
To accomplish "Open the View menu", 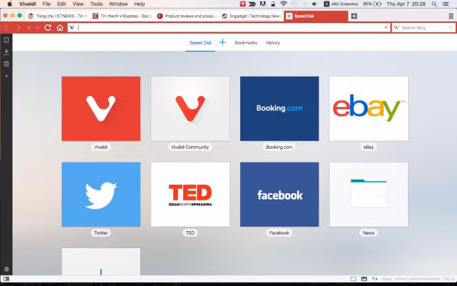I will pos(78,4).
